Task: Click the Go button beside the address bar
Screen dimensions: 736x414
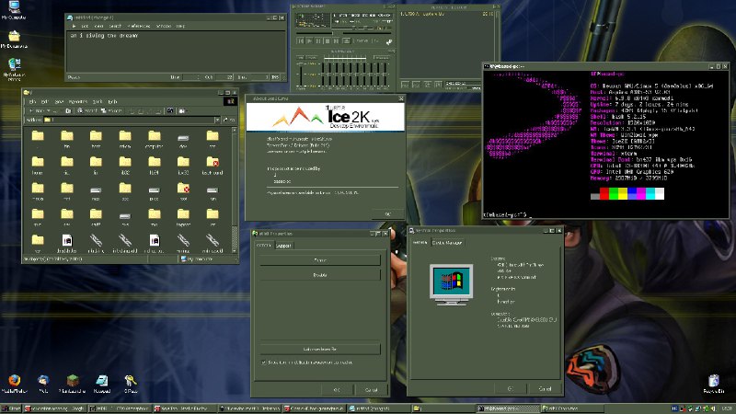Action: click(x=229, y=121)
